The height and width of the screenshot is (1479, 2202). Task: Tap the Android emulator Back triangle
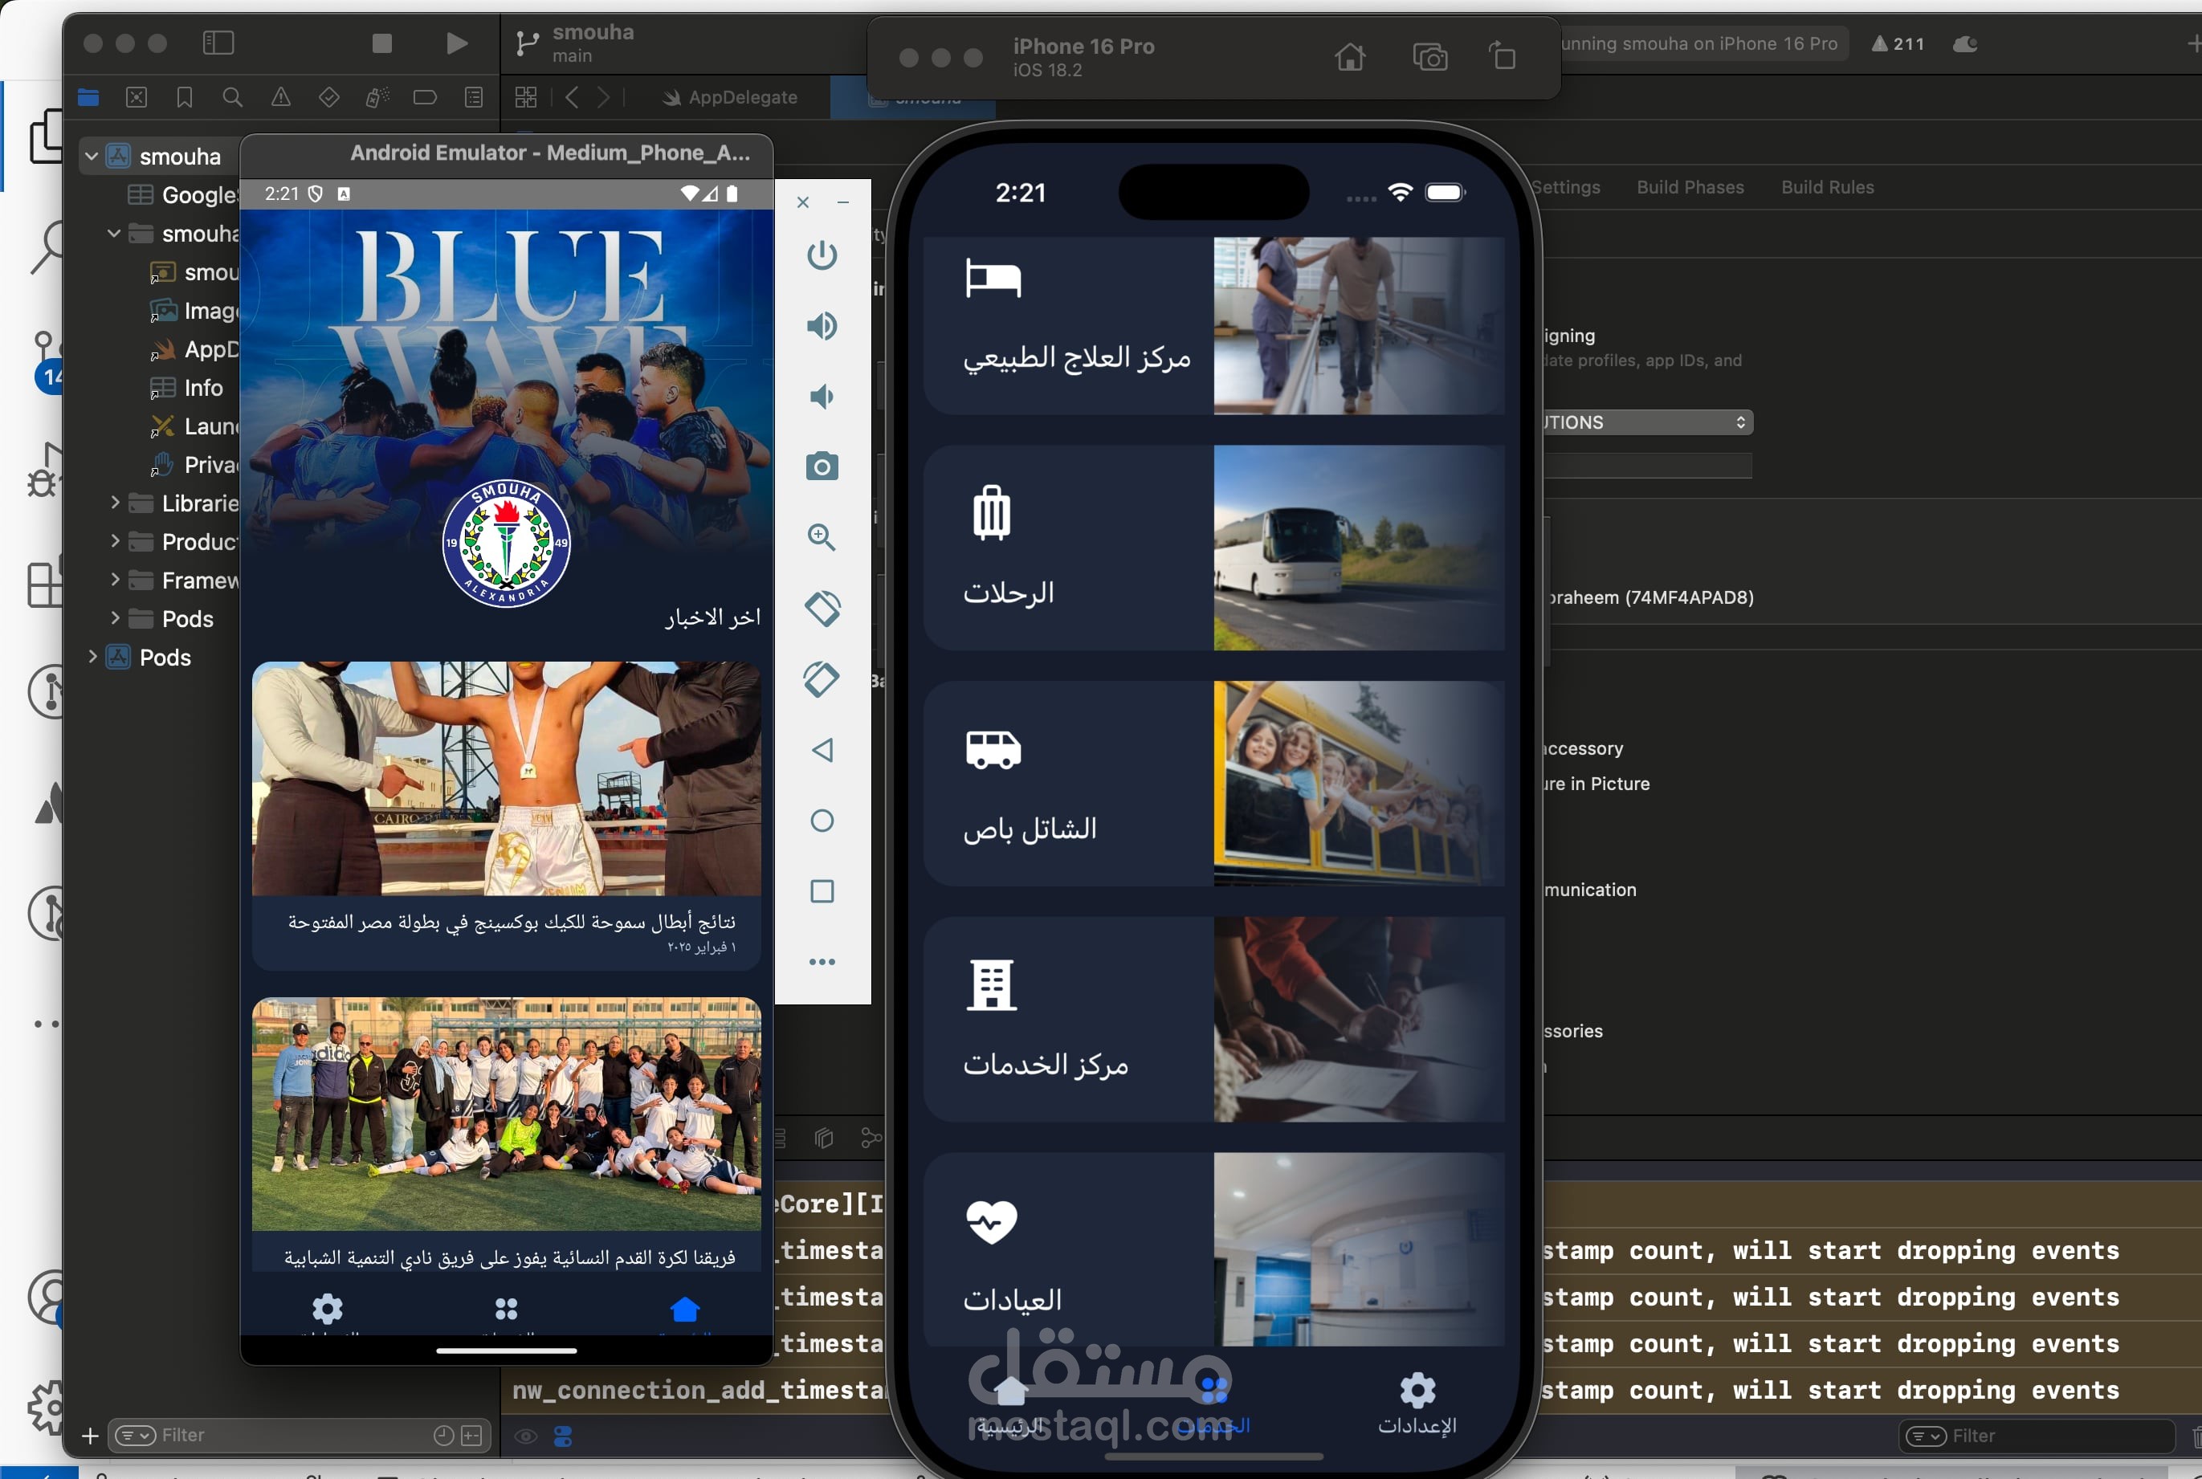[822, 750]
